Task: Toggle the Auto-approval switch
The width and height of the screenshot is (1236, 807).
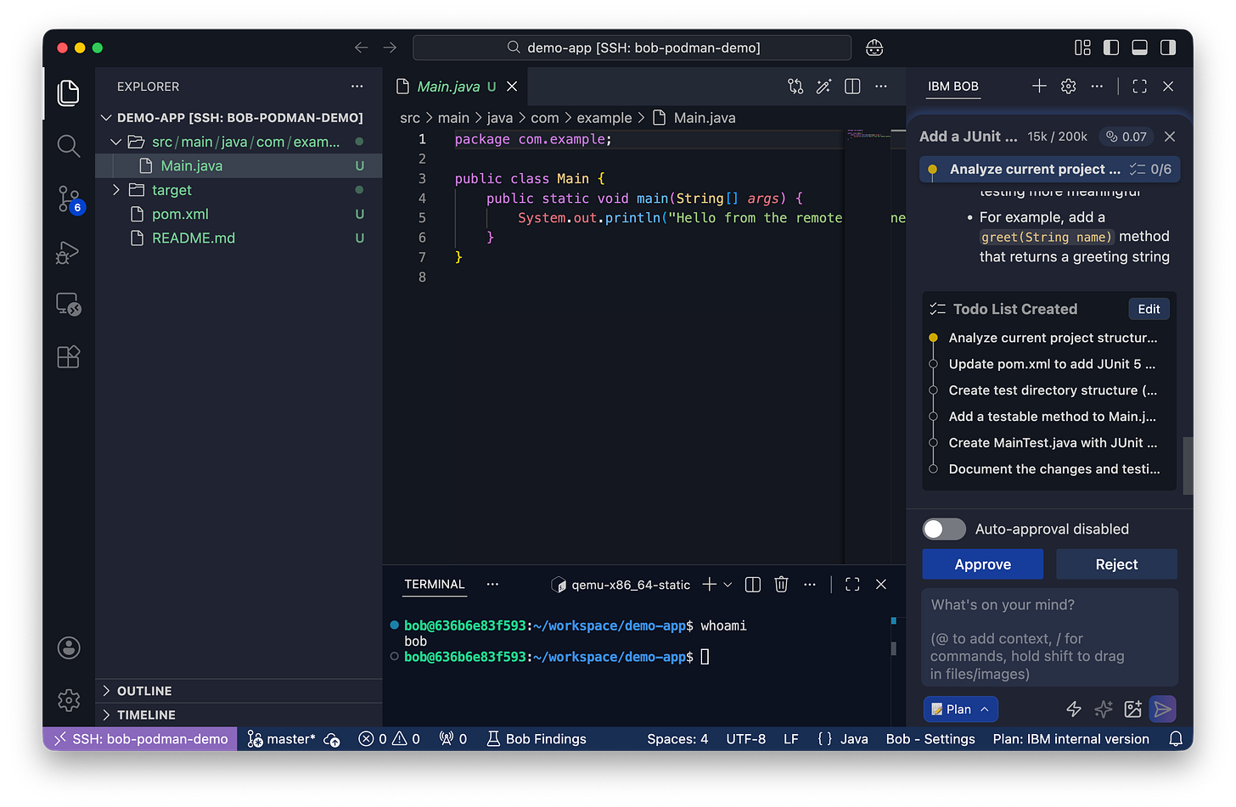Action: click(x=944, y=529)
